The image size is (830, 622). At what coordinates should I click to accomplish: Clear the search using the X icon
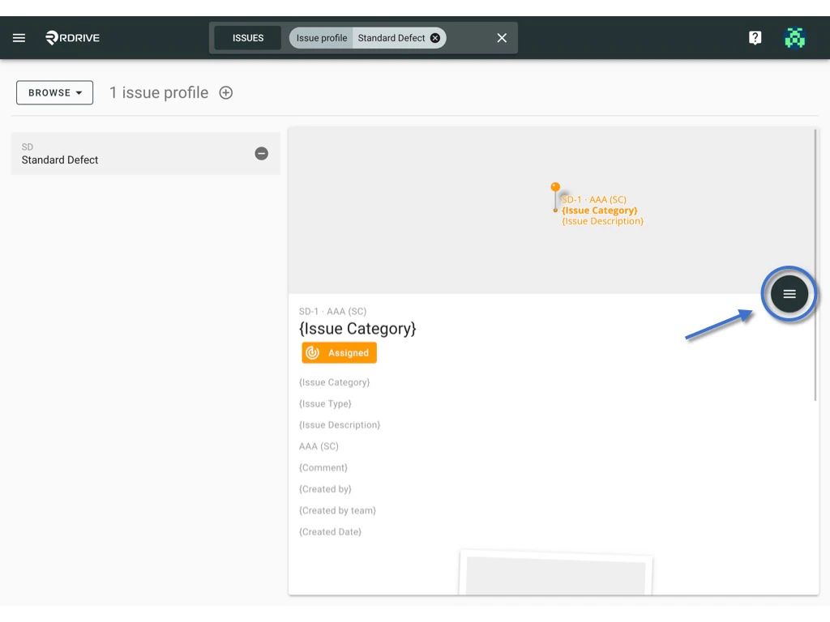tap(501, 37)
